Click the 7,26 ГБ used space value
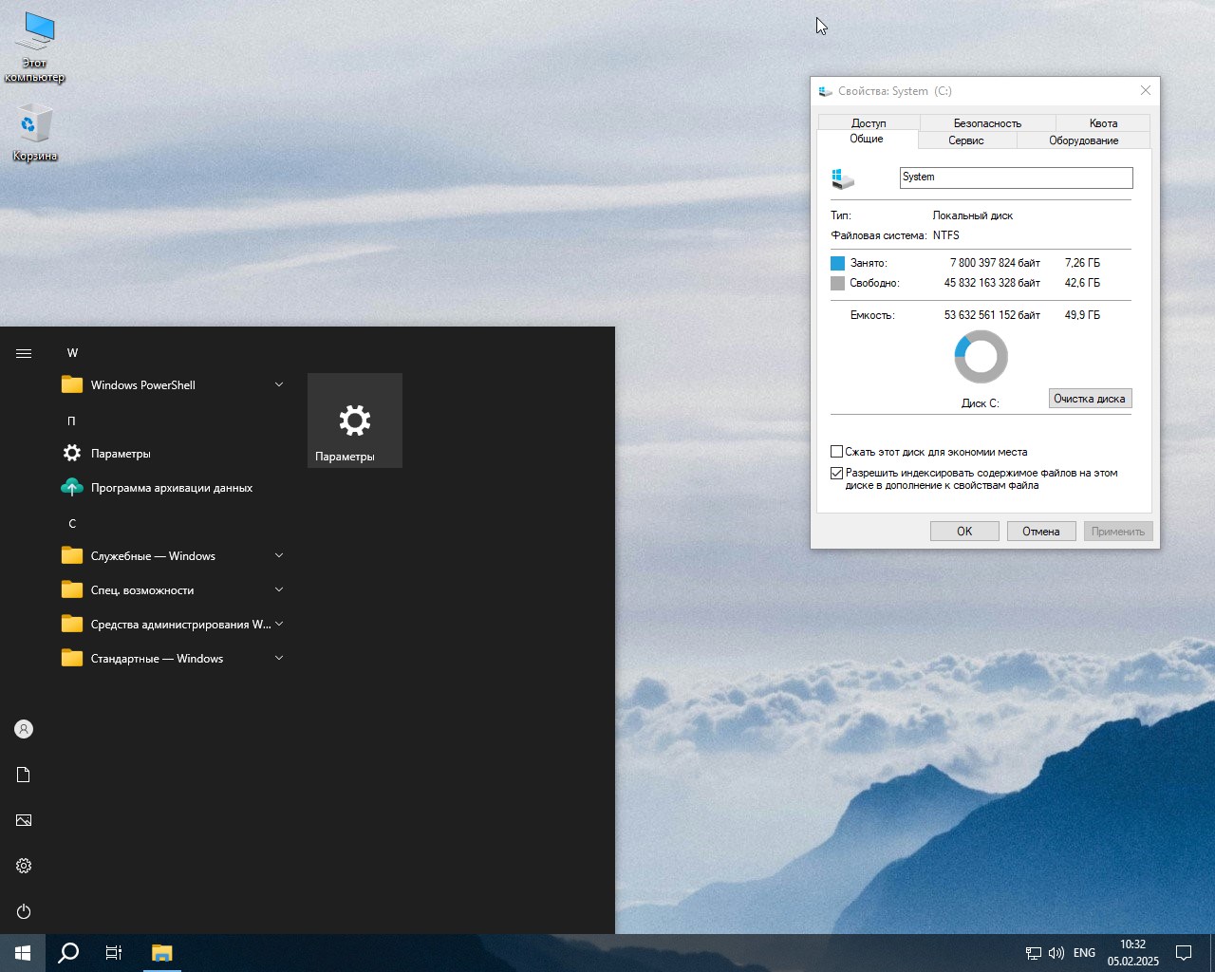The width and height of the screenshot is (1215, 972). [x=1082, y=263]
